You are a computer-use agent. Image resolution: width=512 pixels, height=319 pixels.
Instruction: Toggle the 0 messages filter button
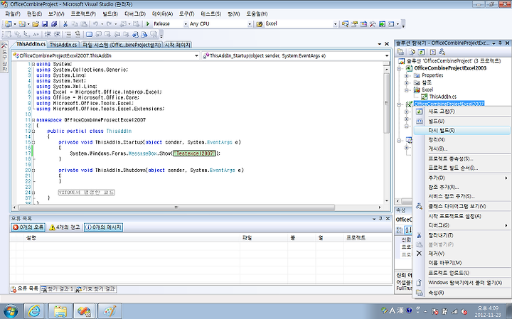103,227
